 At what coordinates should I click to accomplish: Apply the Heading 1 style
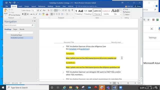(x=79, y=12)
